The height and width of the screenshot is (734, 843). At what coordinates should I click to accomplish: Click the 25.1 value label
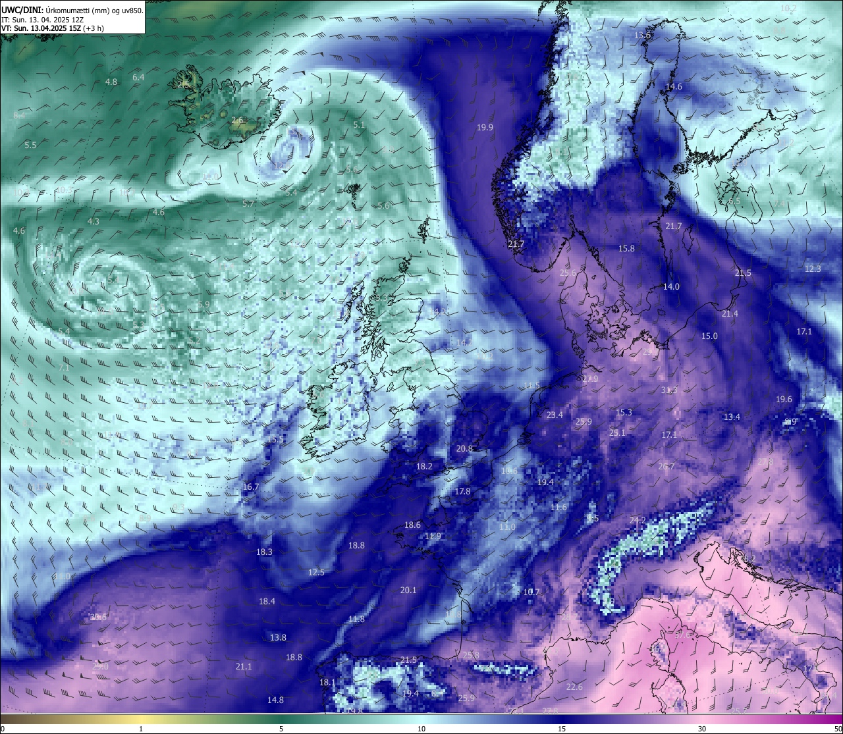(617, 433)
